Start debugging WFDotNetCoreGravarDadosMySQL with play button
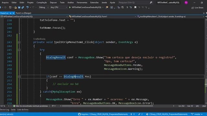Viewport: 207px width, 116px height. (85, 7)
